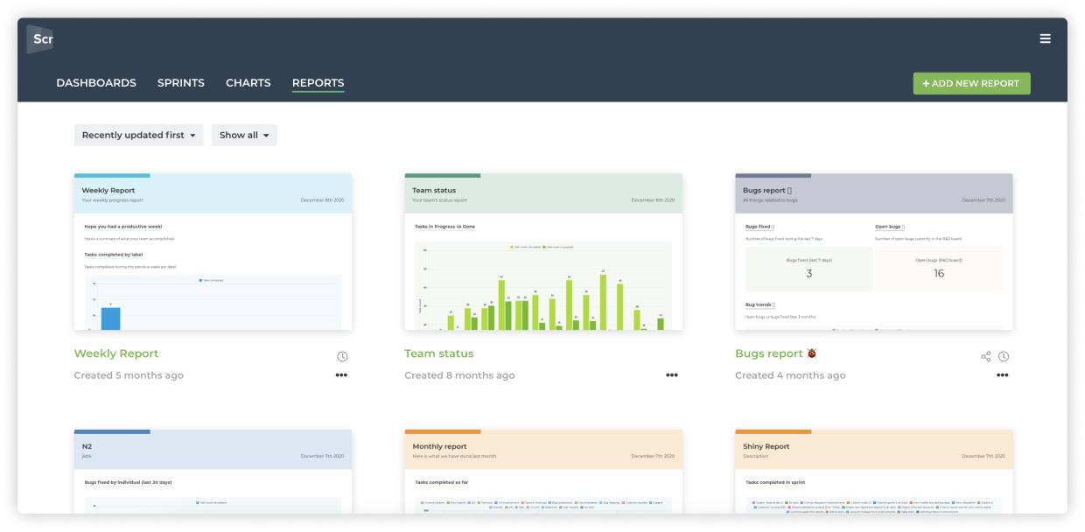Click share icon on Bugs report
The image size is (1085, 532).
point(986,356)
